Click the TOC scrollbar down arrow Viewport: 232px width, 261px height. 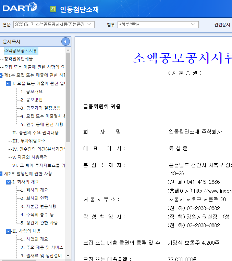click(68, 256)
